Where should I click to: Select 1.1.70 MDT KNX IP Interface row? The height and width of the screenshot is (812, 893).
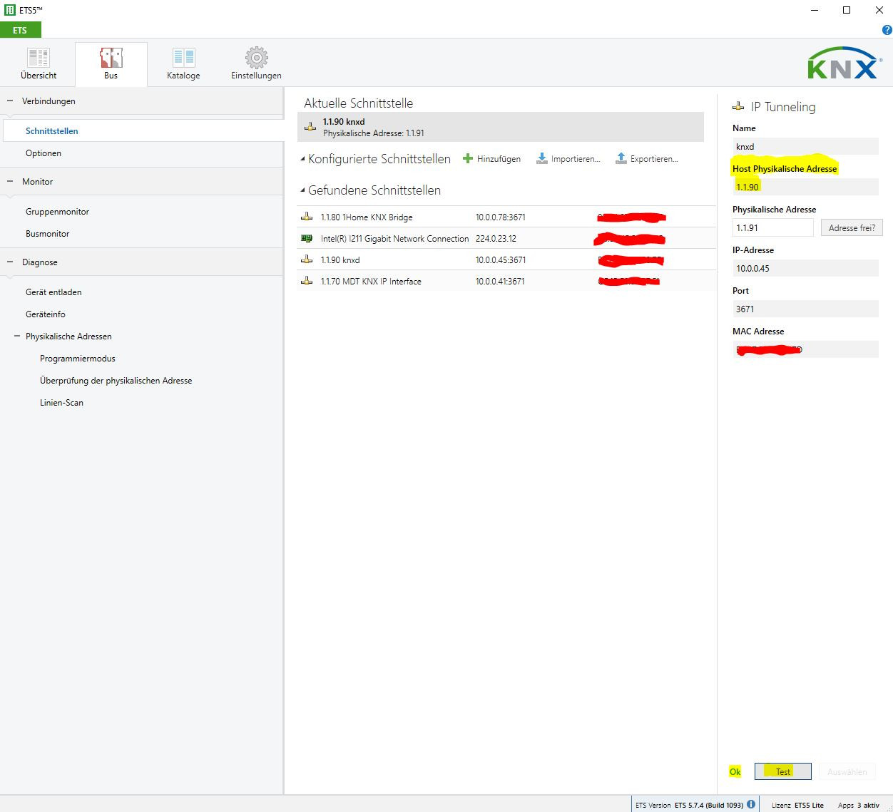[506, 281]
